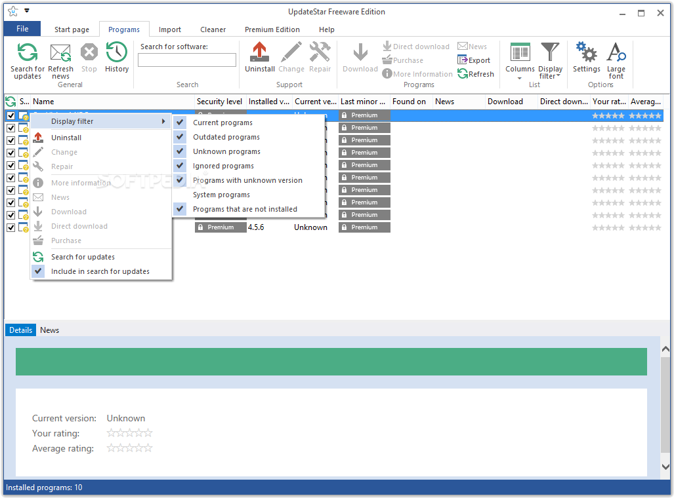Open the quick access toolbar dropdown arrow
This screenshot has width=674, height=498.
(x=27, y=10)
